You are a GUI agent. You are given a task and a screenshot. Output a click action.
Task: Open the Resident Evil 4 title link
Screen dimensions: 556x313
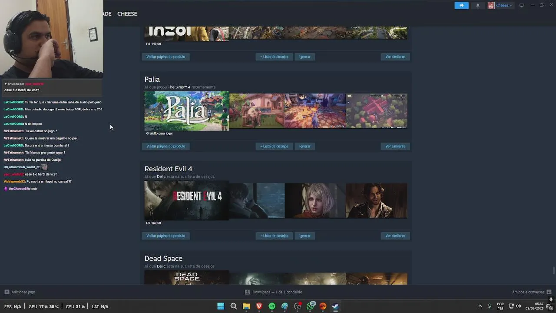coord(168,169)
